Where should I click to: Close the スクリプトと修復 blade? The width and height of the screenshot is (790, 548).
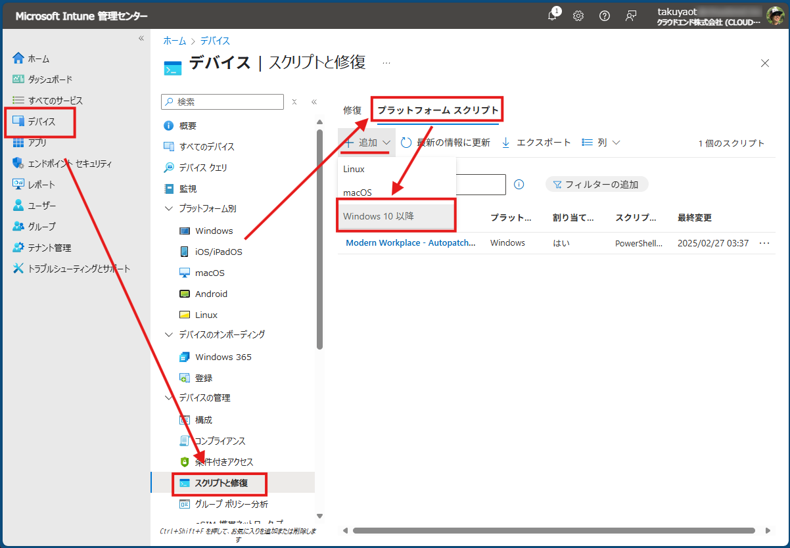click(x=765, y=63)
